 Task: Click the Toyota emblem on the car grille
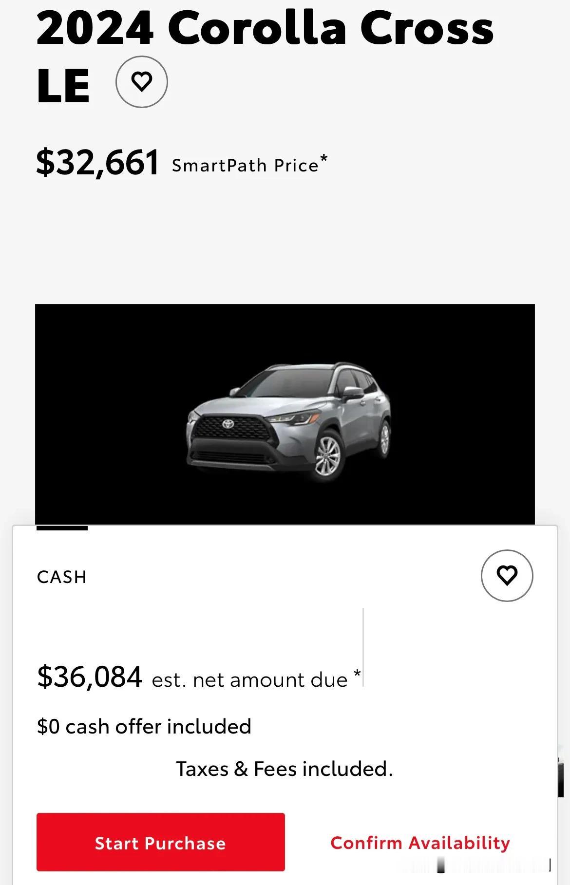[228, 424]
